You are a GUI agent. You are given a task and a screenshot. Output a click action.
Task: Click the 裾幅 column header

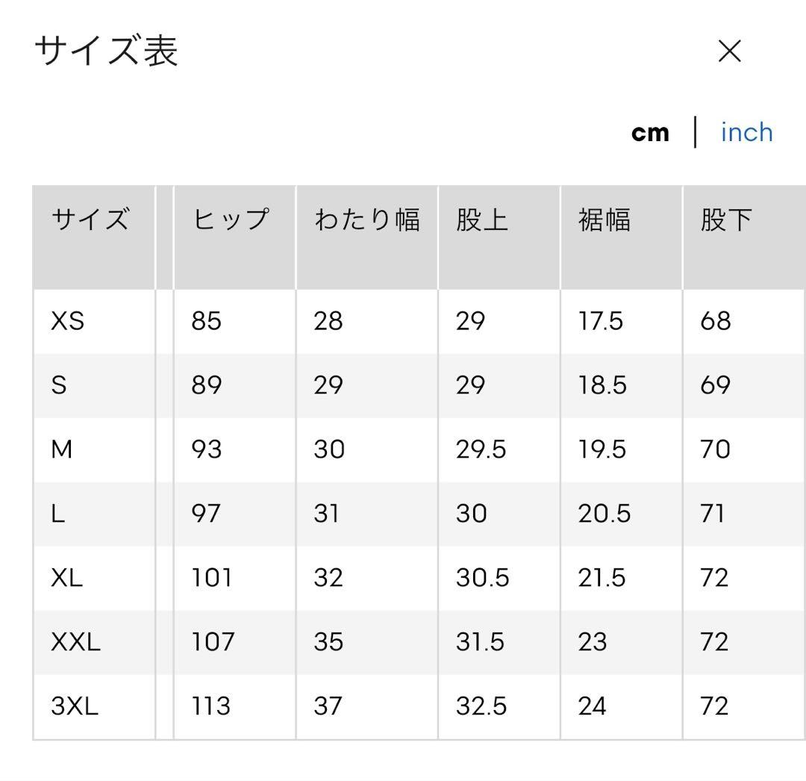[604, 220]
